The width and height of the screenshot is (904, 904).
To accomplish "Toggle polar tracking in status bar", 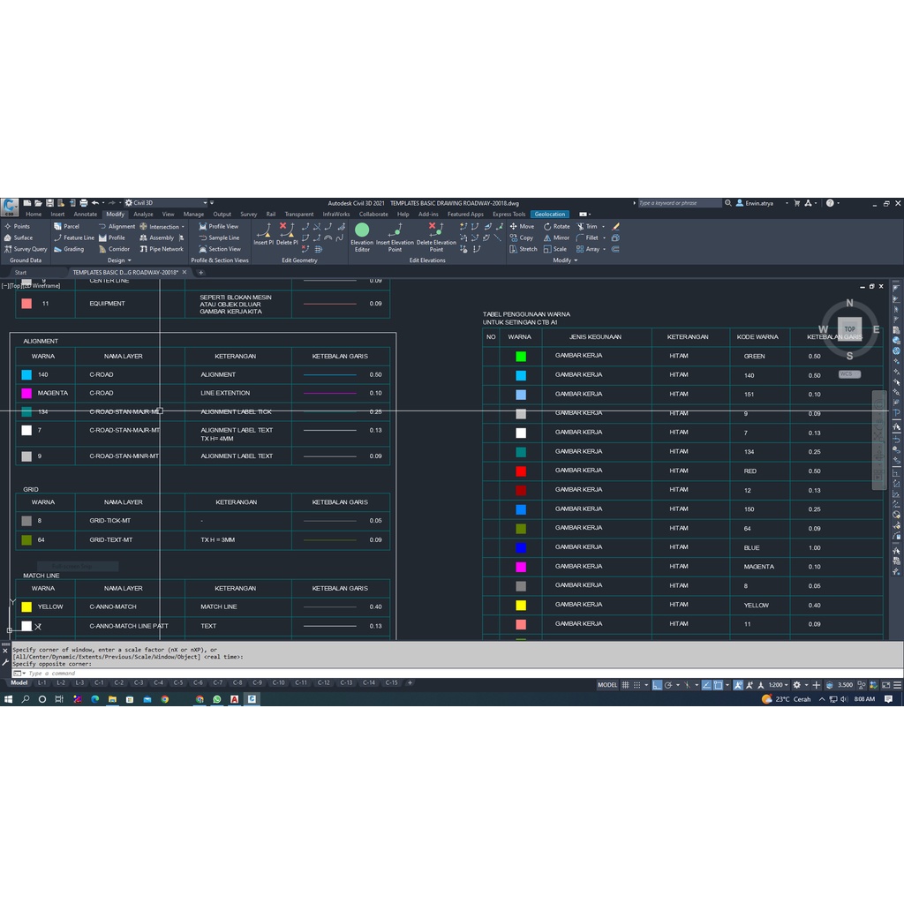I will (x=668, y=685).
